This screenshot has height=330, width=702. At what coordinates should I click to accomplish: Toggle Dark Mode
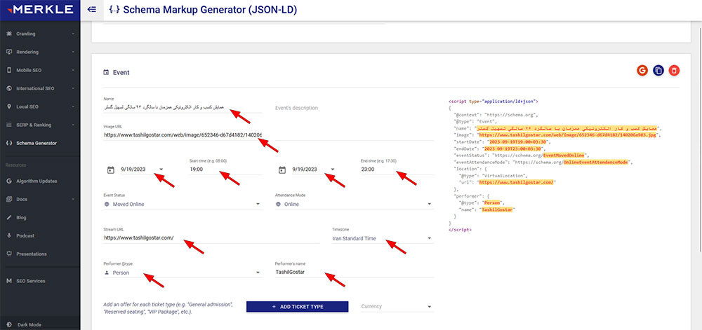tap(29, 324)
